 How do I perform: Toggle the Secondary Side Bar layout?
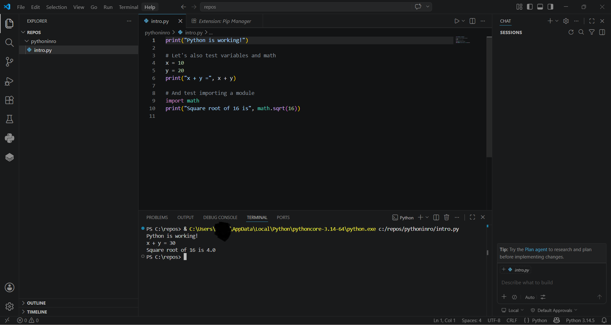(x=550, y=7)
